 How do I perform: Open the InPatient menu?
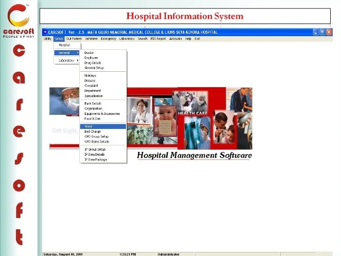(x=91, y=39)
